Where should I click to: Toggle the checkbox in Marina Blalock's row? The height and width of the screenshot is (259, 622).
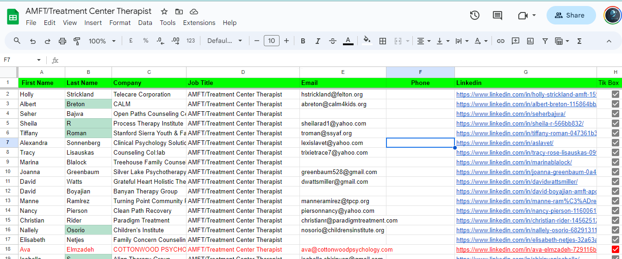click(x=615, y=162)
